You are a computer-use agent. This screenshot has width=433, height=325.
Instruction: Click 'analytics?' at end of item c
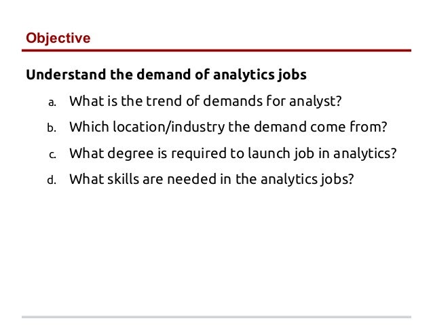tap(364, 154)
